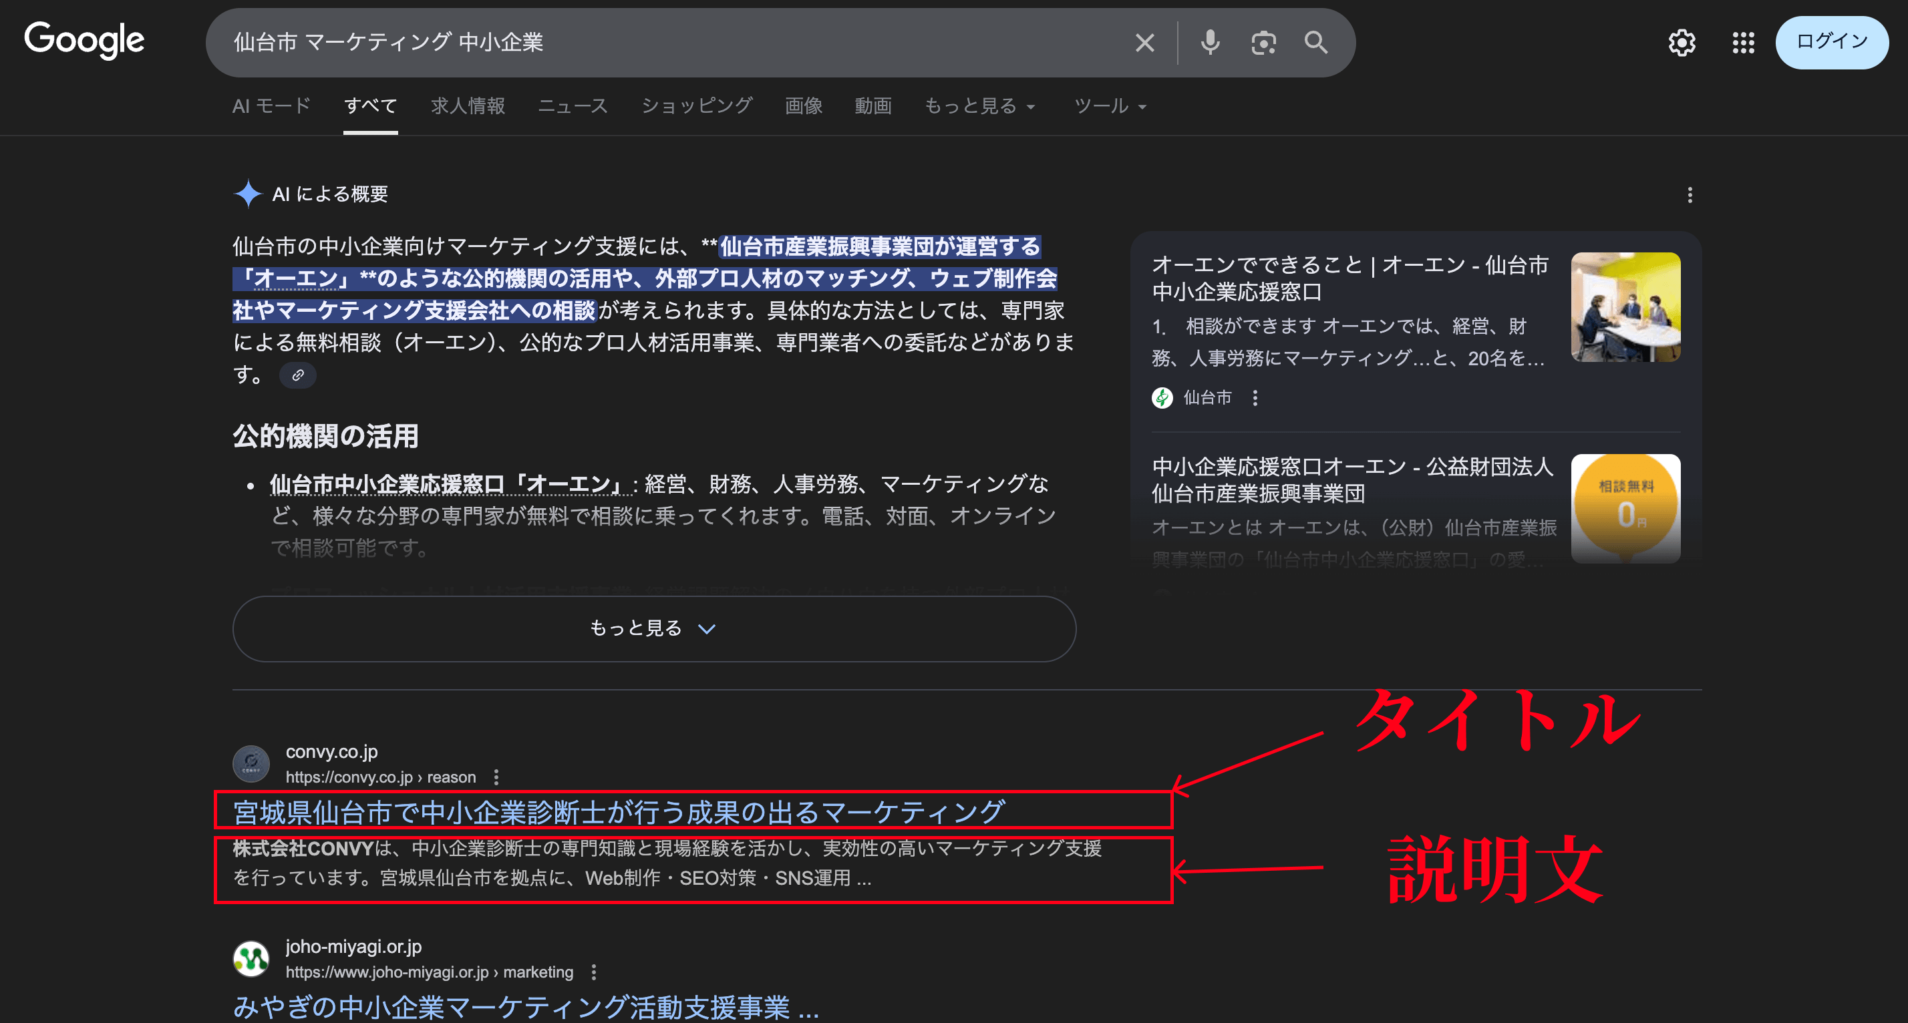Open the ログイン button
Screen dimensions: 1908x1023
coord(1832,42)
